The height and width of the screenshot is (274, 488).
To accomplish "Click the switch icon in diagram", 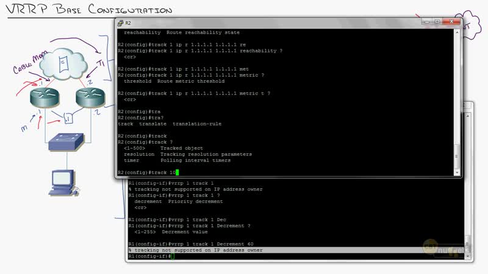I will pos(66,142).
